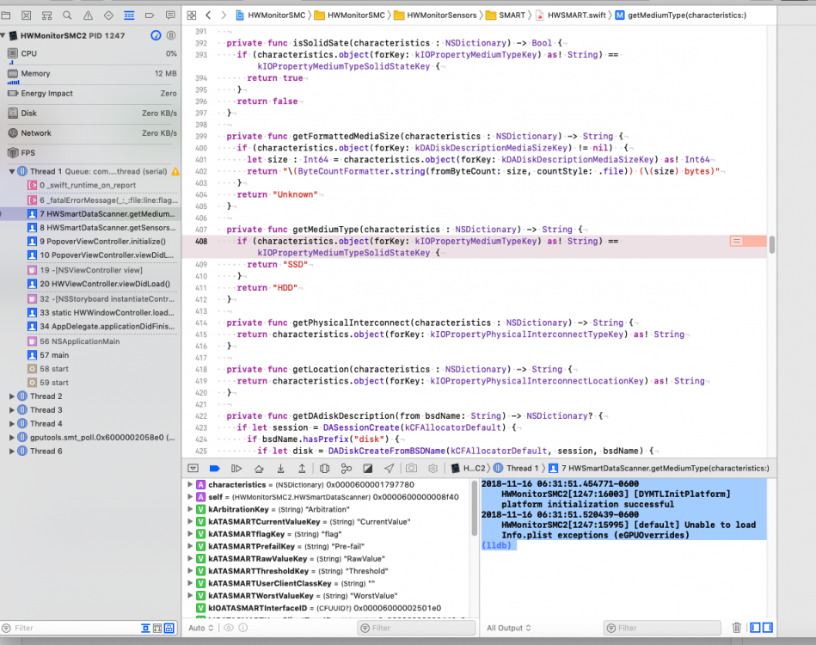Click the vertical scrollbar of the editor
The height and width of the screenshot is (645, 816).
(772, 244)
